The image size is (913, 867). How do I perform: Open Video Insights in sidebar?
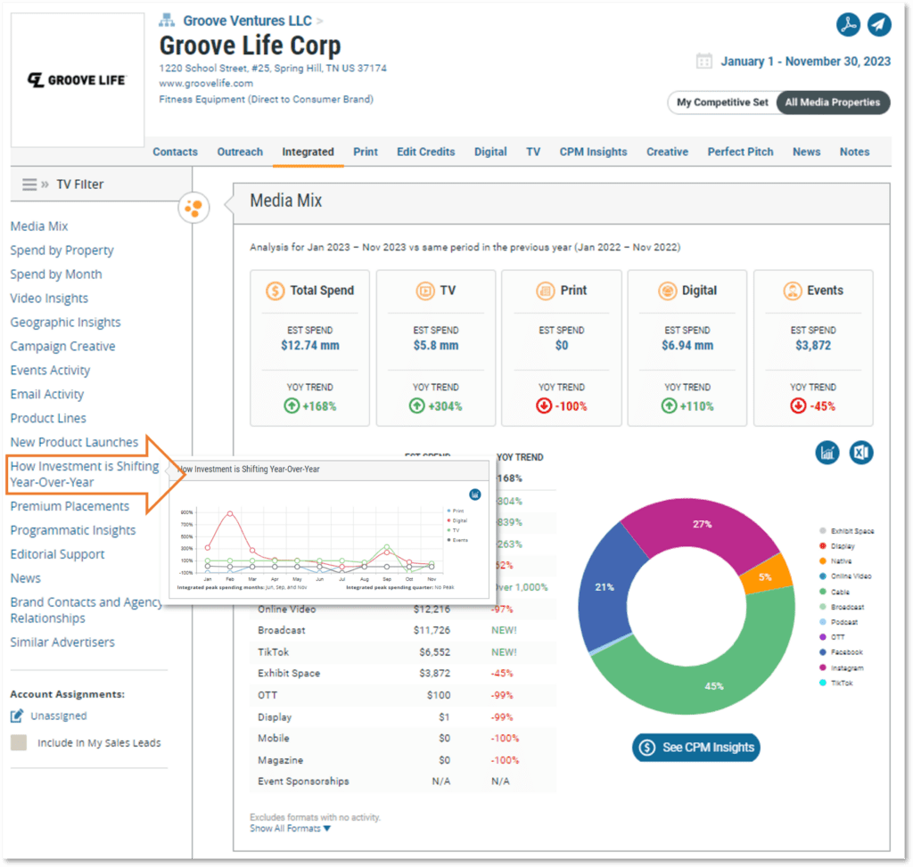pyautogui.click(x=49, y=298)
